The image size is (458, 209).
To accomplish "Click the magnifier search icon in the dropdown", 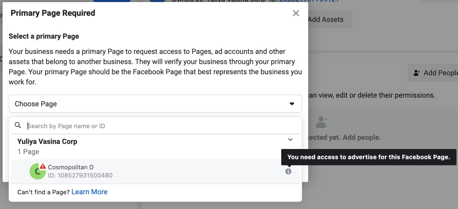I will tap(18, 125).
